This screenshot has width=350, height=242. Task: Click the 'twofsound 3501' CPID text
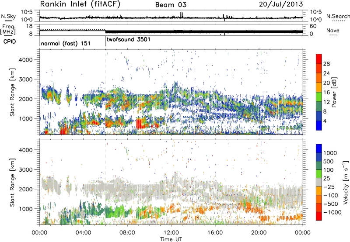click(x=129, y=39)
